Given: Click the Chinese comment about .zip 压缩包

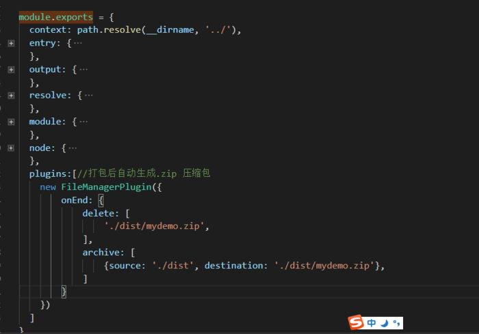Looking at the screenshot, I should 144,173.
